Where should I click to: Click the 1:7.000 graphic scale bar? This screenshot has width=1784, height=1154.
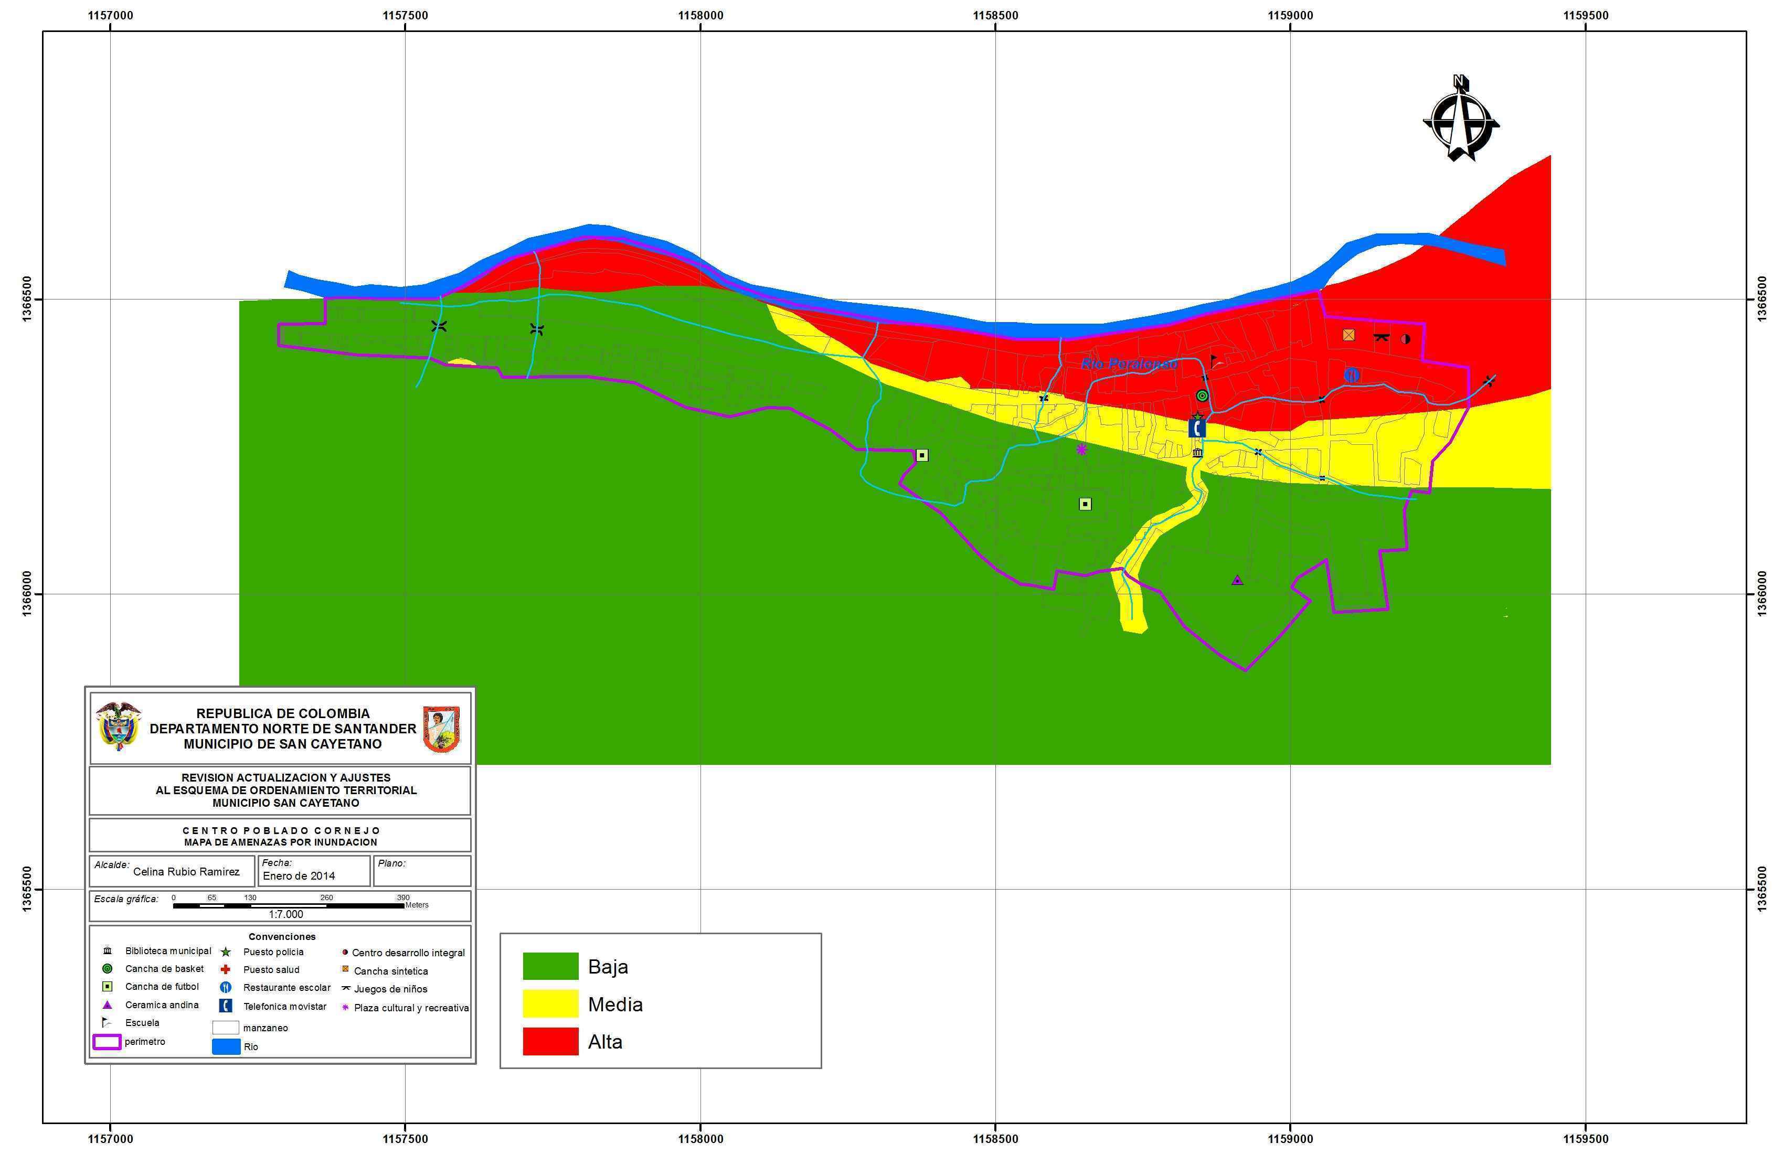pyautogui.click(x=289, y=906)
